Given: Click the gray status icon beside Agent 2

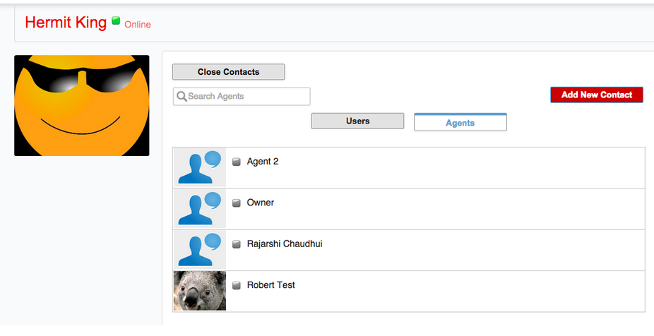Looking at the screenshot, I should (237, 162).
